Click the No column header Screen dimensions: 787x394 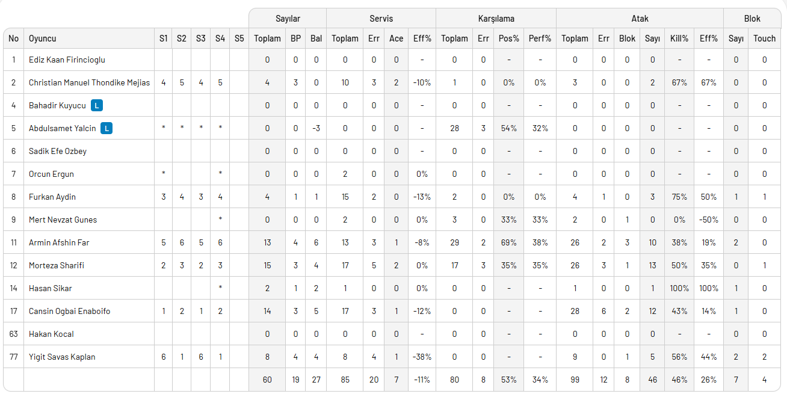point(14,38)
